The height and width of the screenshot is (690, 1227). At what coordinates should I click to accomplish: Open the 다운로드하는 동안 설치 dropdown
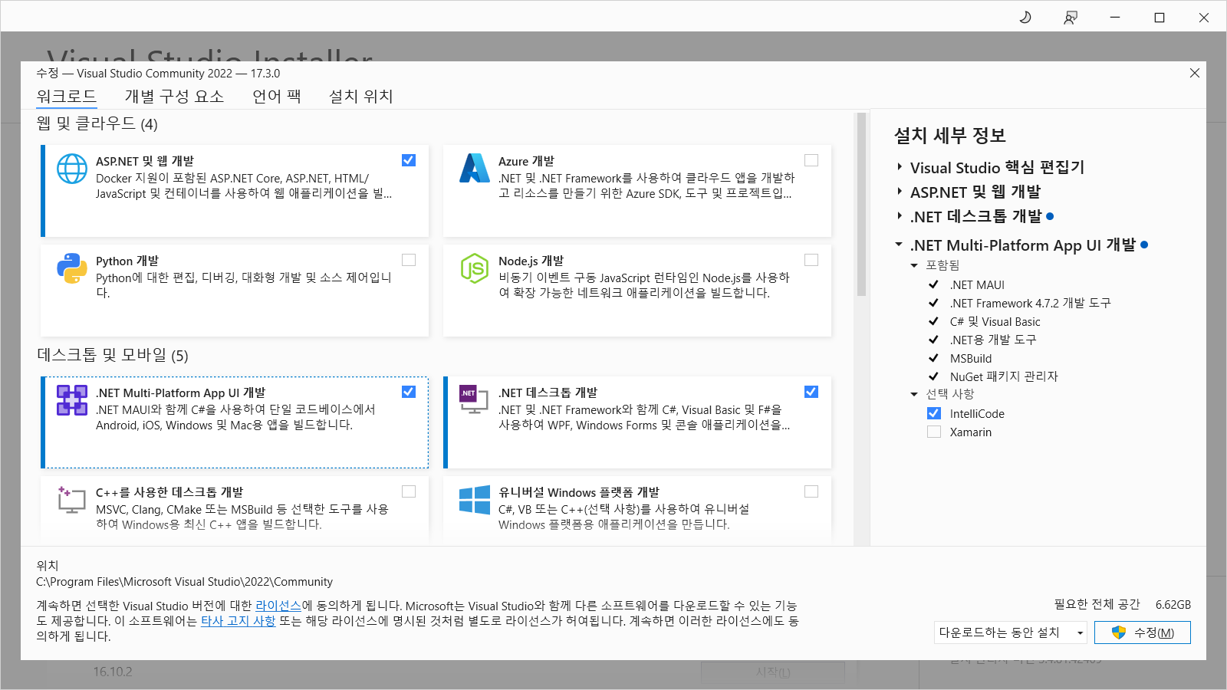[1011, 632]
